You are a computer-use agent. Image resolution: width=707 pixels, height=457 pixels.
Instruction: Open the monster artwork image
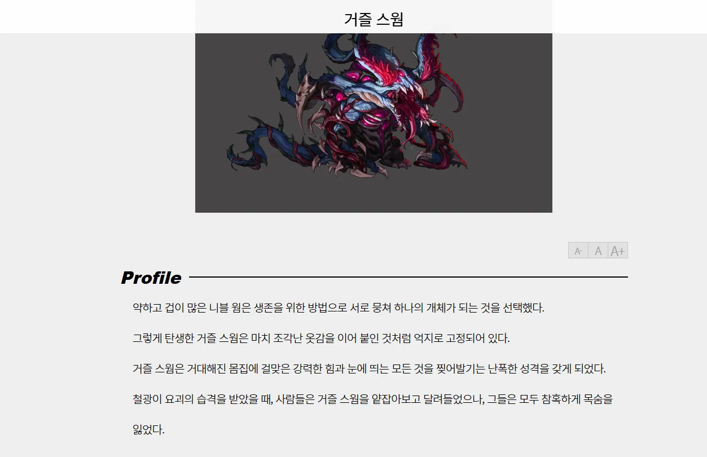point(374,123)
